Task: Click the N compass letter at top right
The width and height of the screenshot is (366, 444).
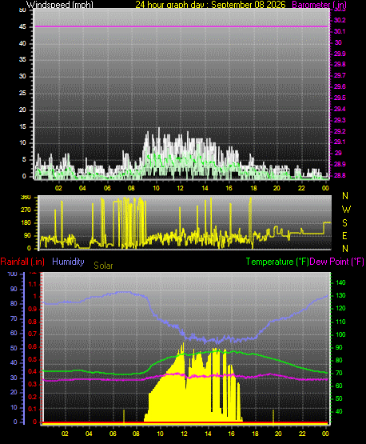Action: (x=345, y=196)
